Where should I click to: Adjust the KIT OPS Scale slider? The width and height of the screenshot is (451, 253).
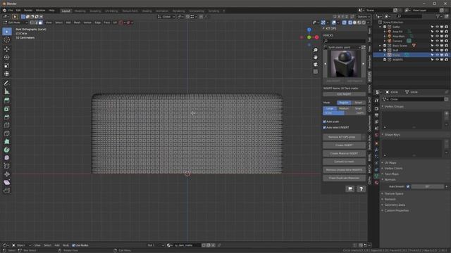344,113
